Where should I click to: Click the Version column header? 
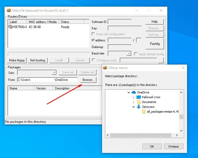44,88
